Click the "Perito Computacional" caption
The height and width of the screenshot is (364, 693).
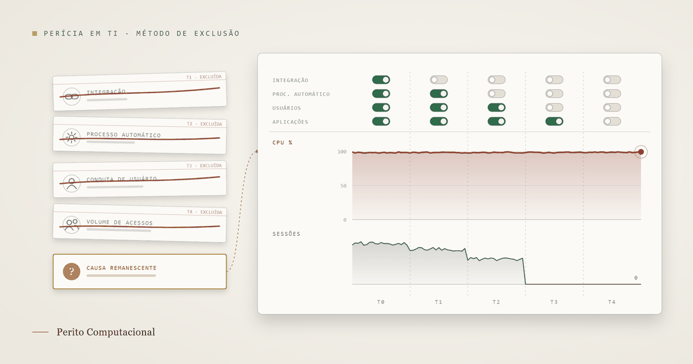click(x=106, y=332)
